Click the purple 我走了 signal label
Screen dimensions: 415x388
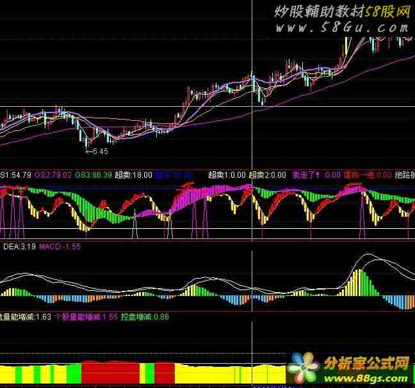316,175
